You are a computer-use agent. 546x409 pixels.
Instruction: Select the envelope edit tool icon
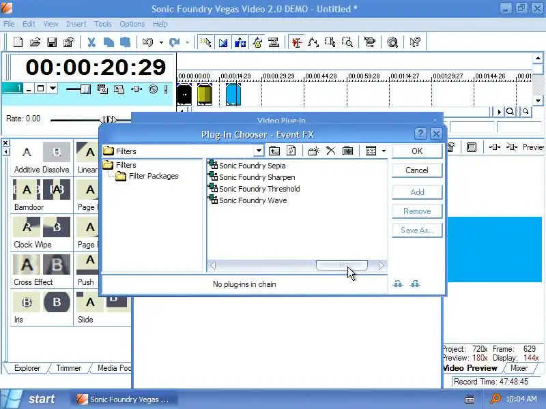click(313, 42)
